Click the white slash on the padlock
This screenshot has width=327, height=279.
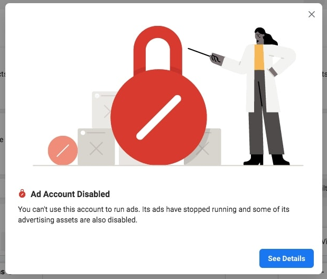(158, 117)
